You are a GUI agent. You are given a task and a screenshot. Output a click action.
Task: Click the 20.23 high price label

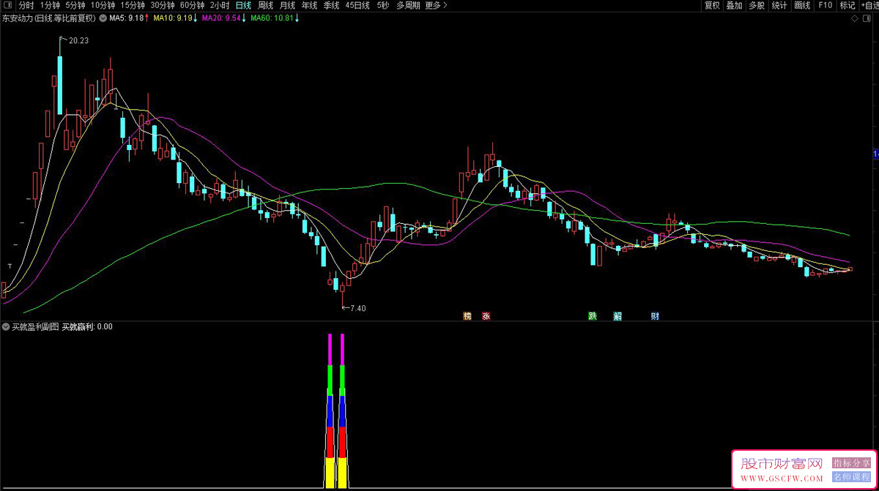[x=78, y=41]
